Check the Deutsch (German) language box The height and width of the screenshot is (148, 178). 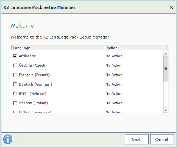pyautogui.click(x=15, y=84)
